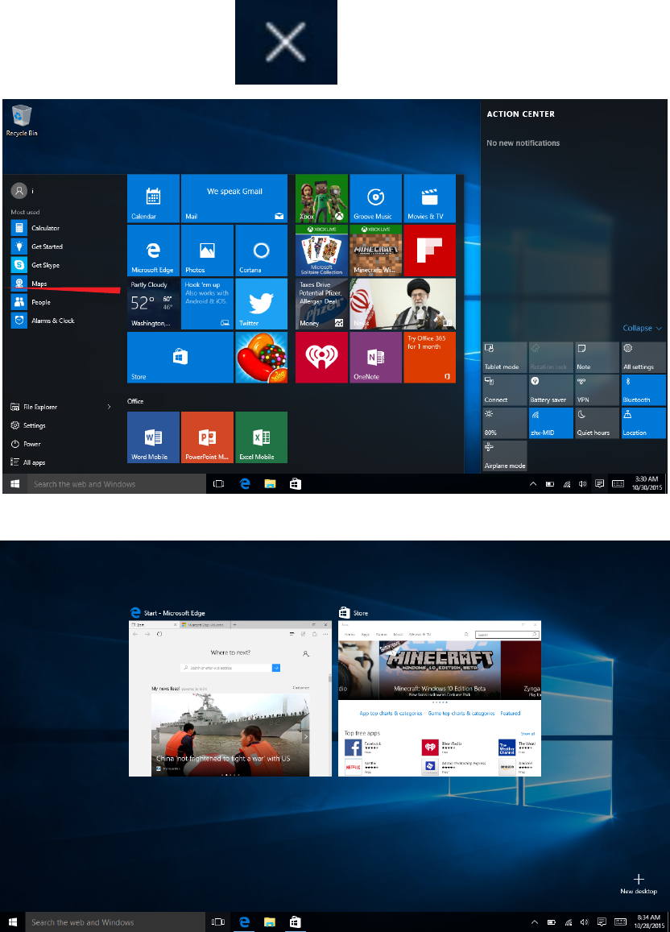Open Settings in Start menu left pane

[x=28, y=425]
